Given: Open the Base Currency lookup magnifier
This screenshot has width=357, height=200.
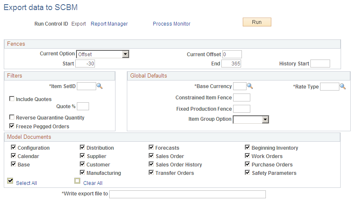Looking at the screenshot, I should [x=250, y=86].
